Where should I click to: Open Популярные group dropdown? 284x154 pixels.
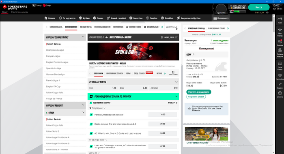click(x=97, y=108)
